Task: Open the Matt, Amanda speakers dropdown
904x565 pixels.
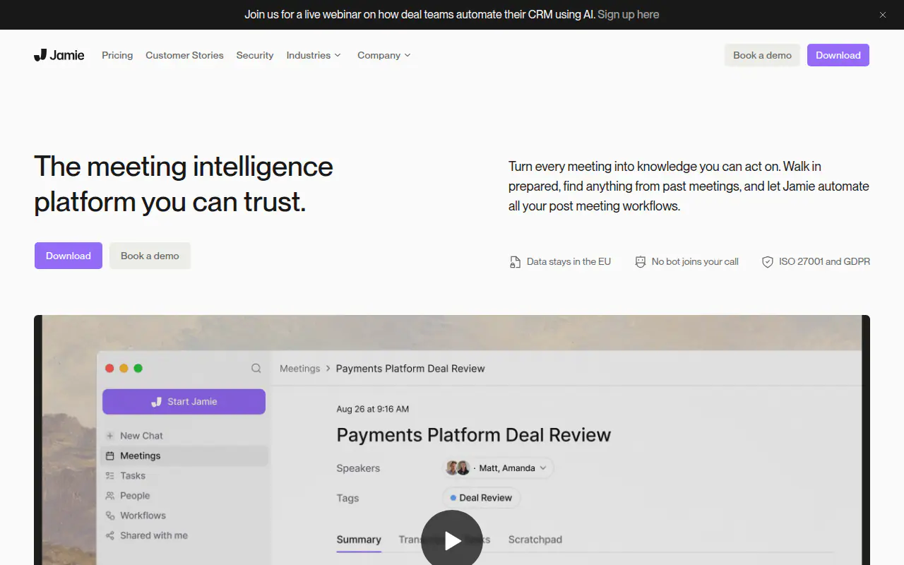Action: click(x=498, y=468)
